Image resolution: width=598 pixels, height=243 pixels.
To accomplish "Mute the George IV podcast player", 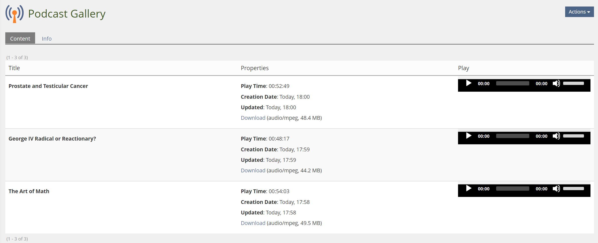I will 556,136.
